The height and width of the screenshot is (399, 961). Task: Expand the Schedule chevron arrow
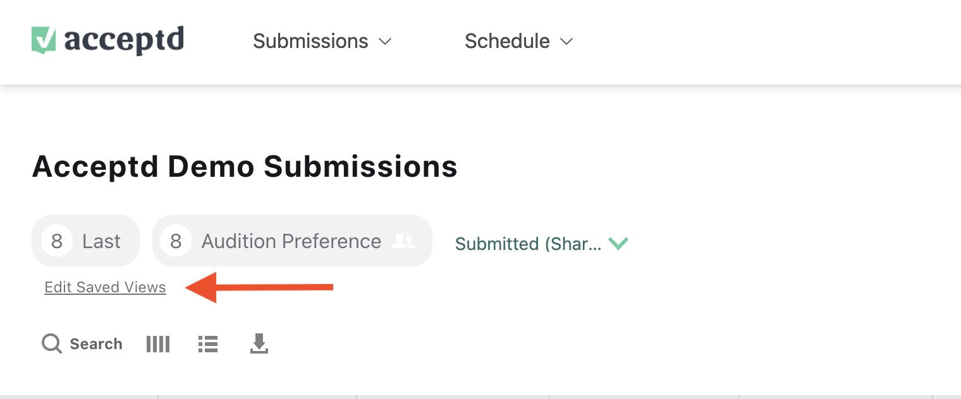point(566,42)
